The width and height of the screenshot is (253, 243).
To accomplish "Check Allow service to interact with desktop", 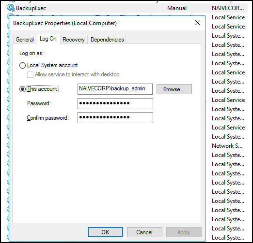I will click(30, 74).
